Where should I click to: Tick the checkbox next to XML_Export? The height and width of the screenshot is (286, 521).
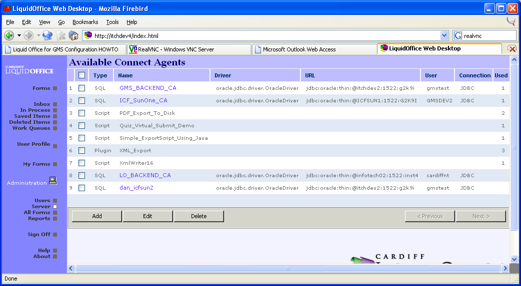[x=82, y=151]
